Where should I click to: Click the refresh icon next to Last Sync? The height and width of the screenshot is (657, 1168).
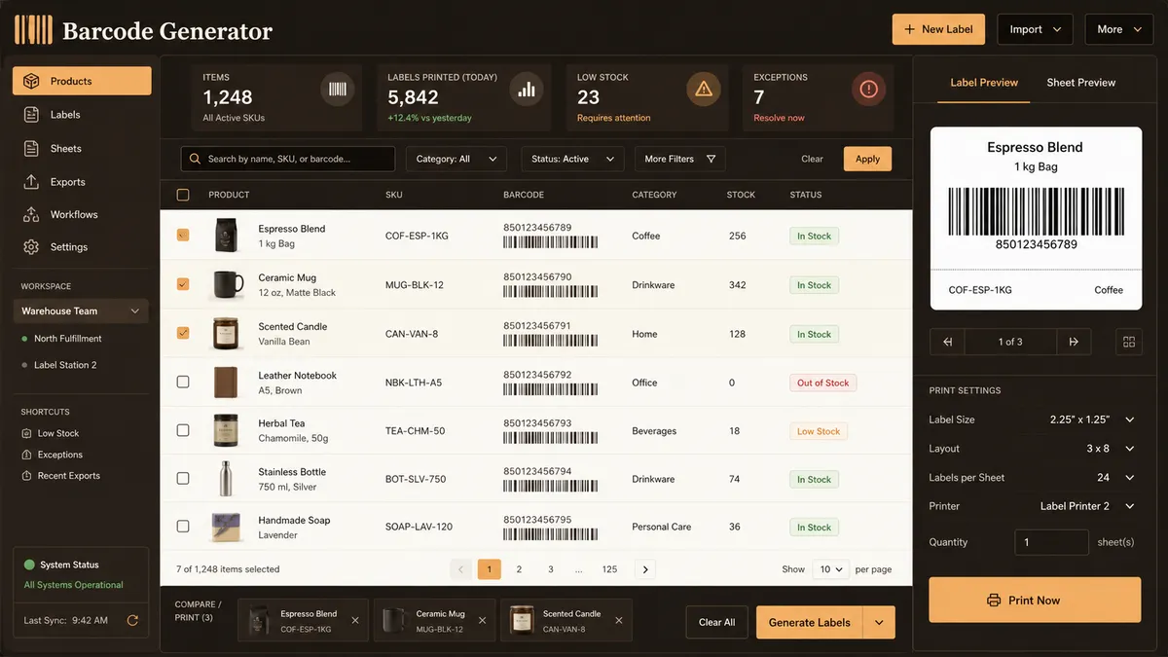tap(132, 620)
